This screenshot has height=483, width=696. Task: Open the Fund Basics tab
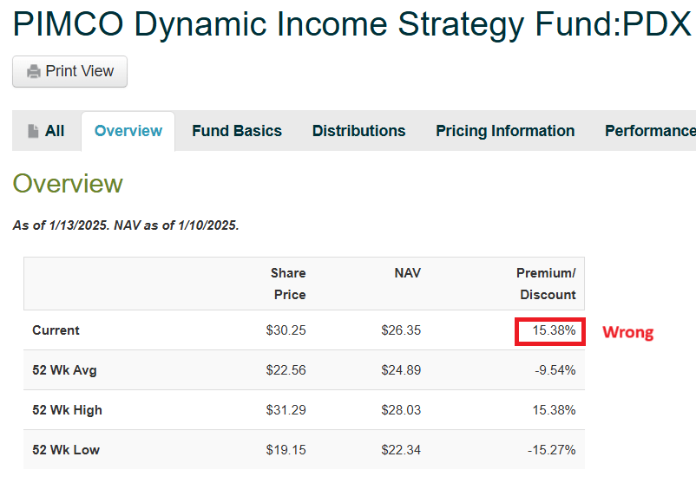tap(237, 131)
